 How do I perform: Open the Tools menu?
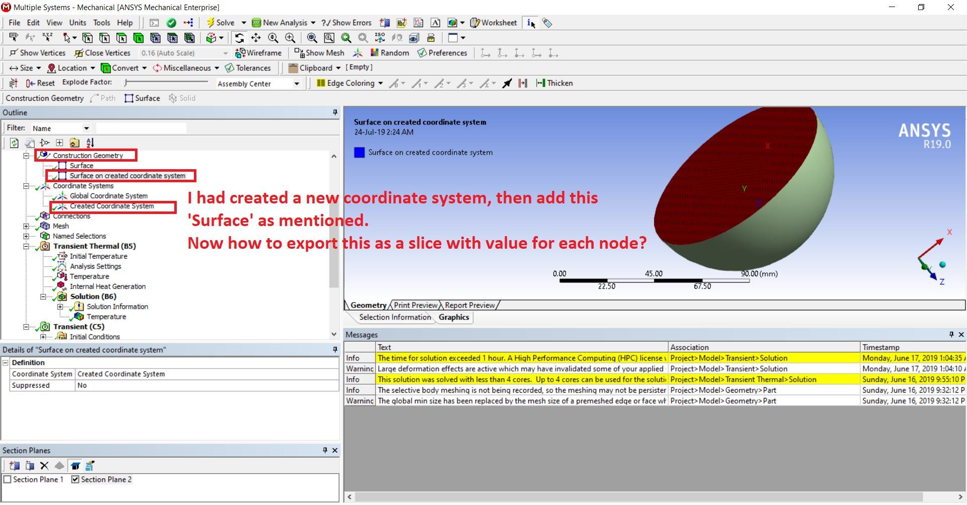click(101, 23)
